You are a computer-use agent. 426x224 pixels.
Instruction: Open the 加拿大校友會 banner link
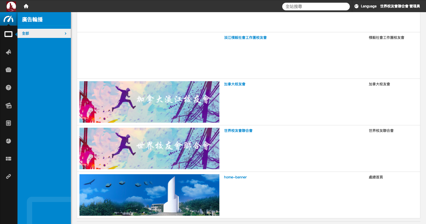pyautogui.click(x=235, y=84)
